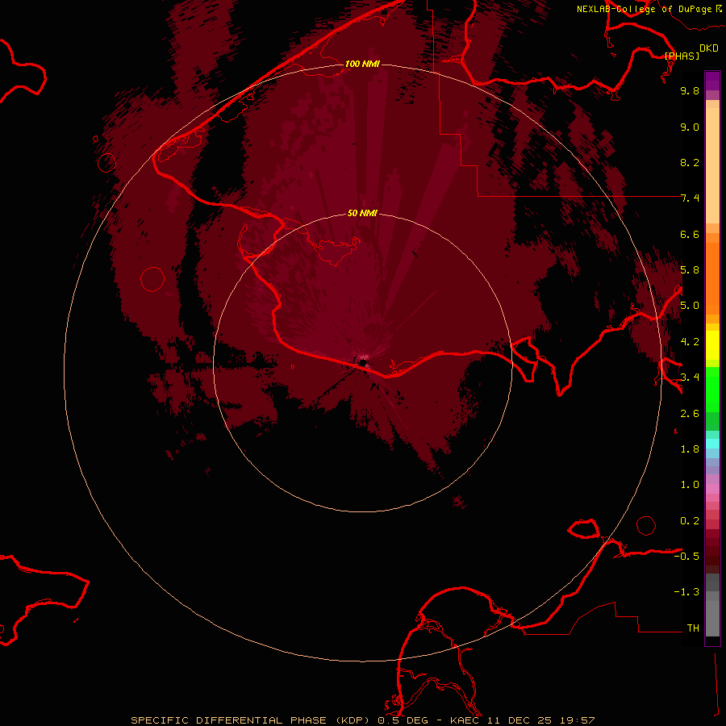Click the 4.2 scale value
Viewport: 726px width, 726px height.
pyautogui.click(x=690, y=342)
